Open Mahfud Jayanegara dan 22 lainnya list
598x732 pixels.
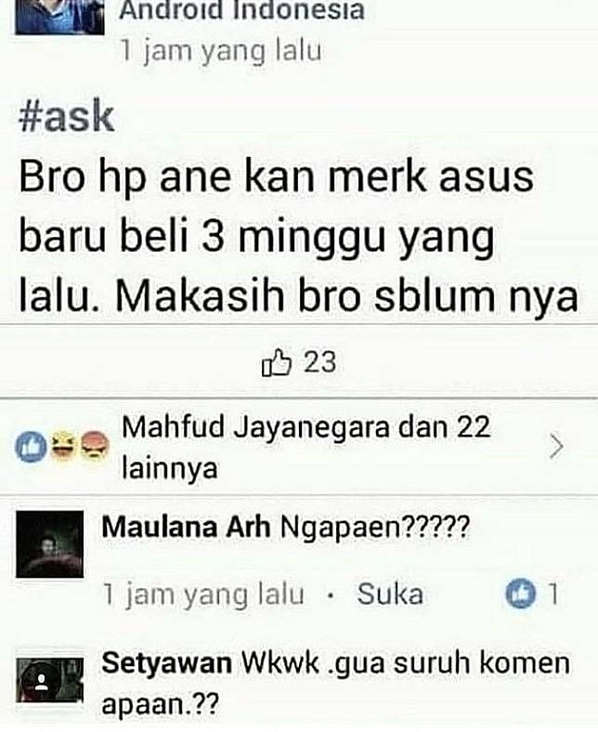[x=306, y=447]
